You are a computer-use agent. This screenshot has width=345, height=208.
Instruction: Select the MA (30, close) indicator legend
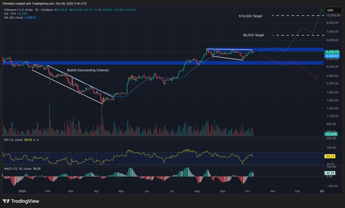coord(14,17)
